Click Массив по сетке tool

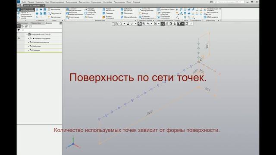(x=166, y=9)
